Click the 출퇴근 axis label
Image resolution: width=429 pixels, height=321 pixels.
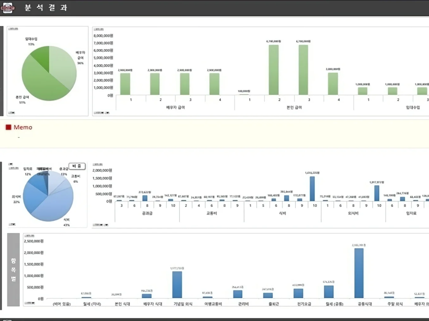point(274,304)
